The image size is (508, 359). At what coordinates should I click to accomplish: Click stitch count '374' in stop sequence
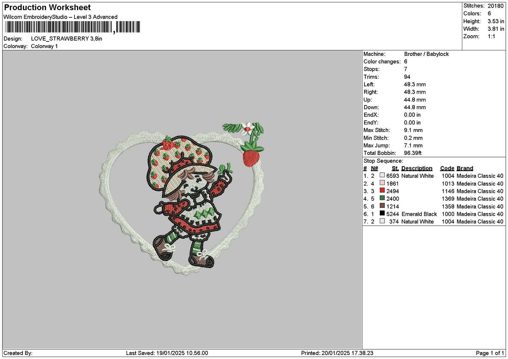pyautogui.click(x=395, y=221)
